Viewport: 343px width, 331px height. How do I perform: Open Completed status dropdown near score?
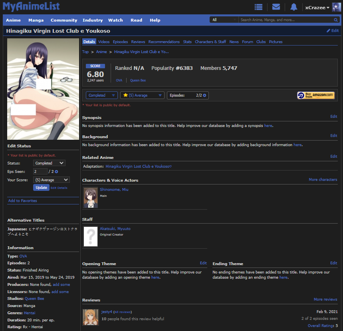tap(102, 95)
